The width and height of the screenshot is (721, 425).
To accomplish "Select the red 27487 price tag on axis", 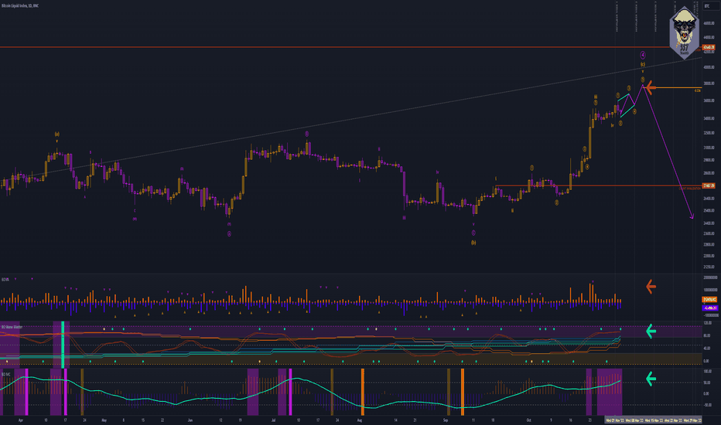I will (x=709, y=185).
